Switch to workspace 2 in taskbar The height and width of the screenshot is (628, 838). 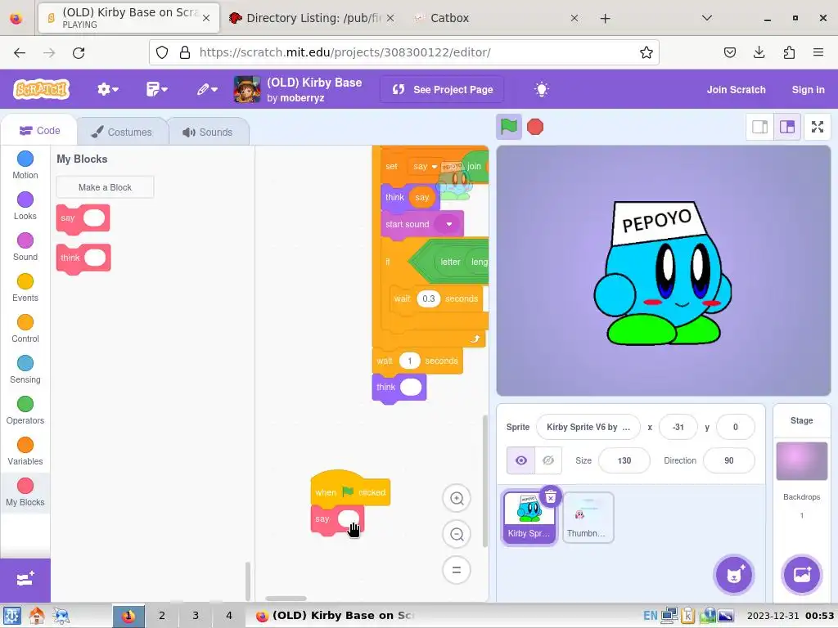point(161,616)
